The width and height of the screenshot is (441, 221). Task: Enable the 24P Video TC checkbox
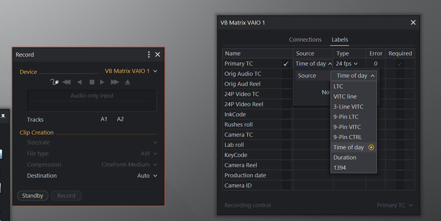(286, 94)
